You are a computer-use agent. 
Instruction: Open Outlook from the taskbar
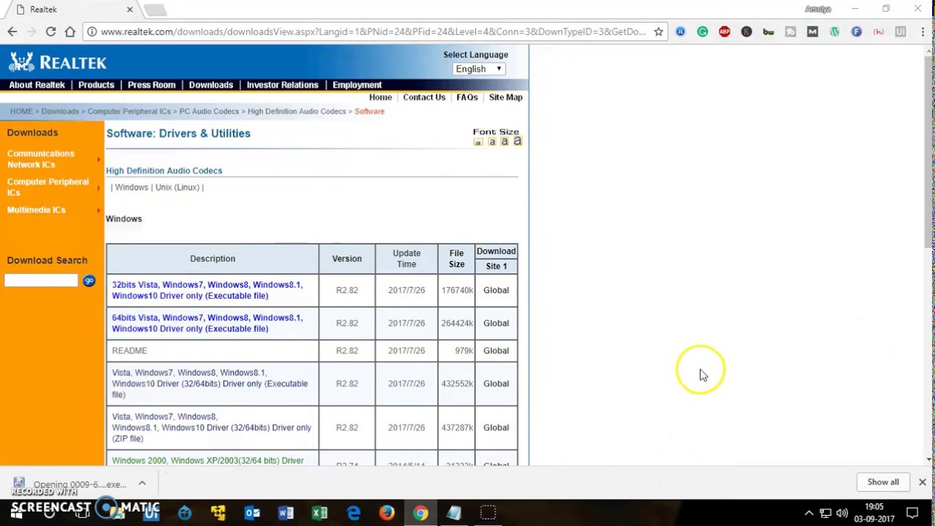(252, 513)
